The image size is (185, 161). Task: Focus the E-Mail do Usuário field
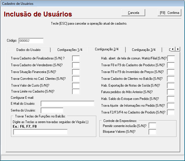68,104
